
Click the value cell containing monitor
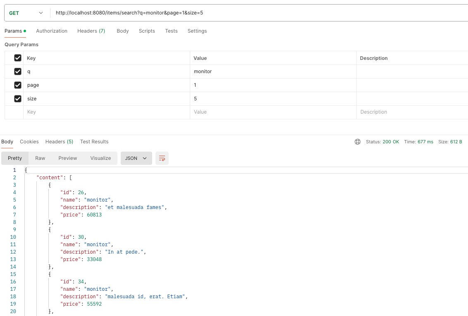(x=273, y=71)
